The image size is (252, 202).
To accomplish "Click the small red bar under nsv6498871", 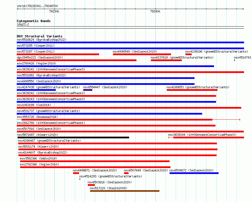I will (x=76, y=173).
